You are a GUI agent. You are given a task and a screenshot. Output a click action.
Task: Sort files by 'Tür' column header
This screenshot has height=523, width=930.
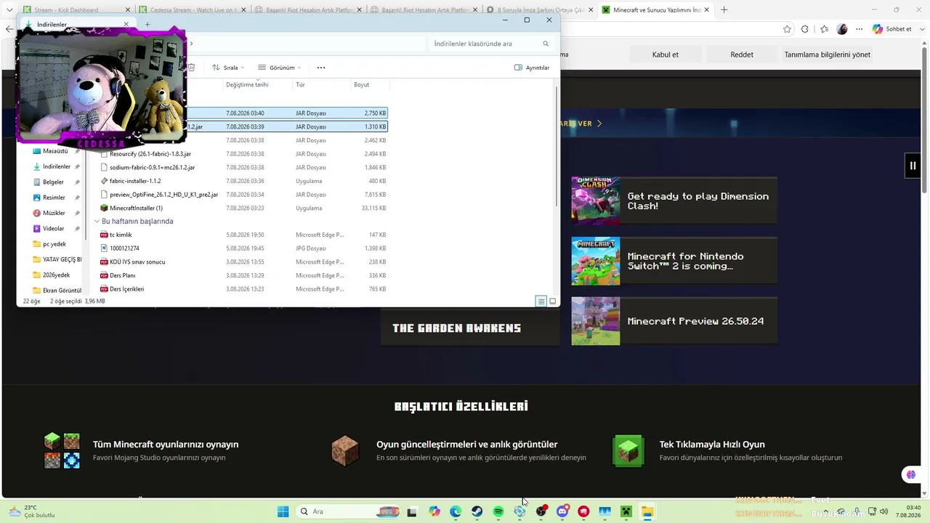click(x=300, y=85)
